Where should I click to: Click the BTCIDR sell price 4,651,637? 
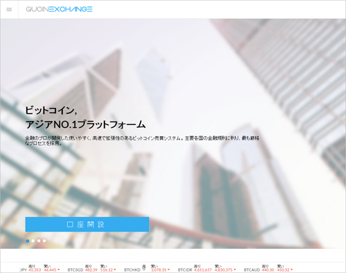pos(203,270)
